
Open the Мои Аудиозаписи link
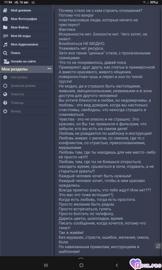point(24,45)
